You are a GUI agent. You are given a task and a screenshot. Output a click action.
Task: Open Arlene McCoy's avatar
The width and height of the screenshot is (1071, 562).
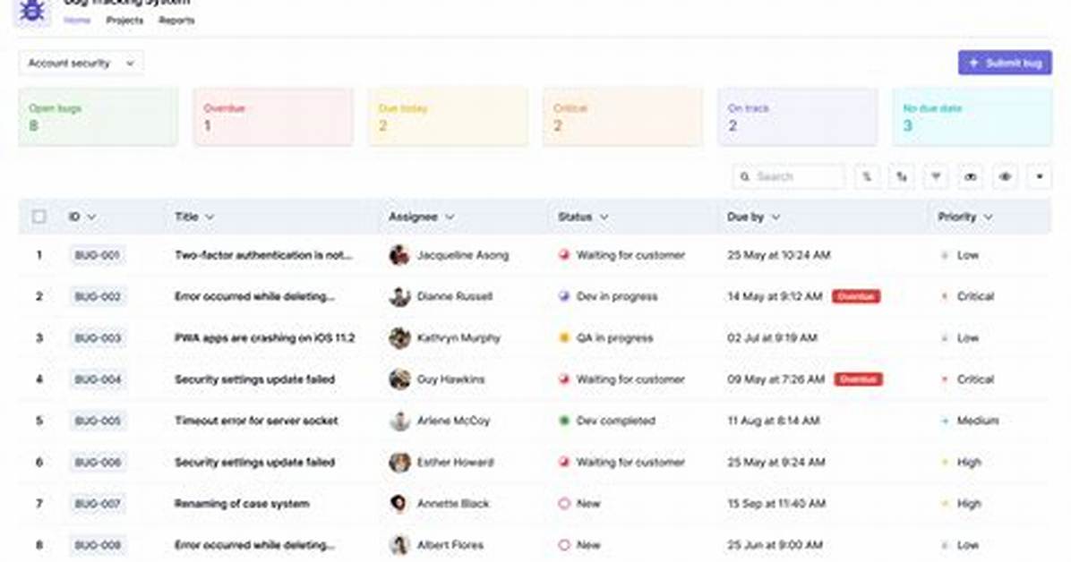click(x=398, y=421)
